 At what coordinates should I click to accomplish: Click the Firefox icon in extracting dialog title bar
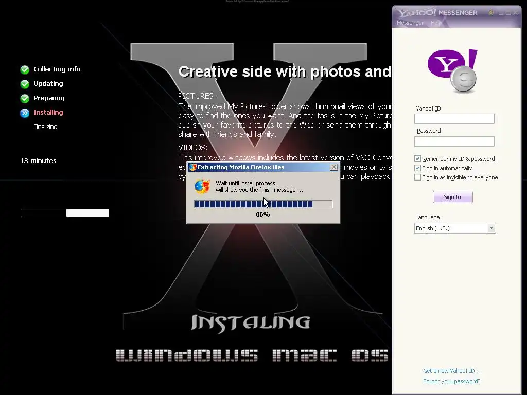tap(192, 167)
